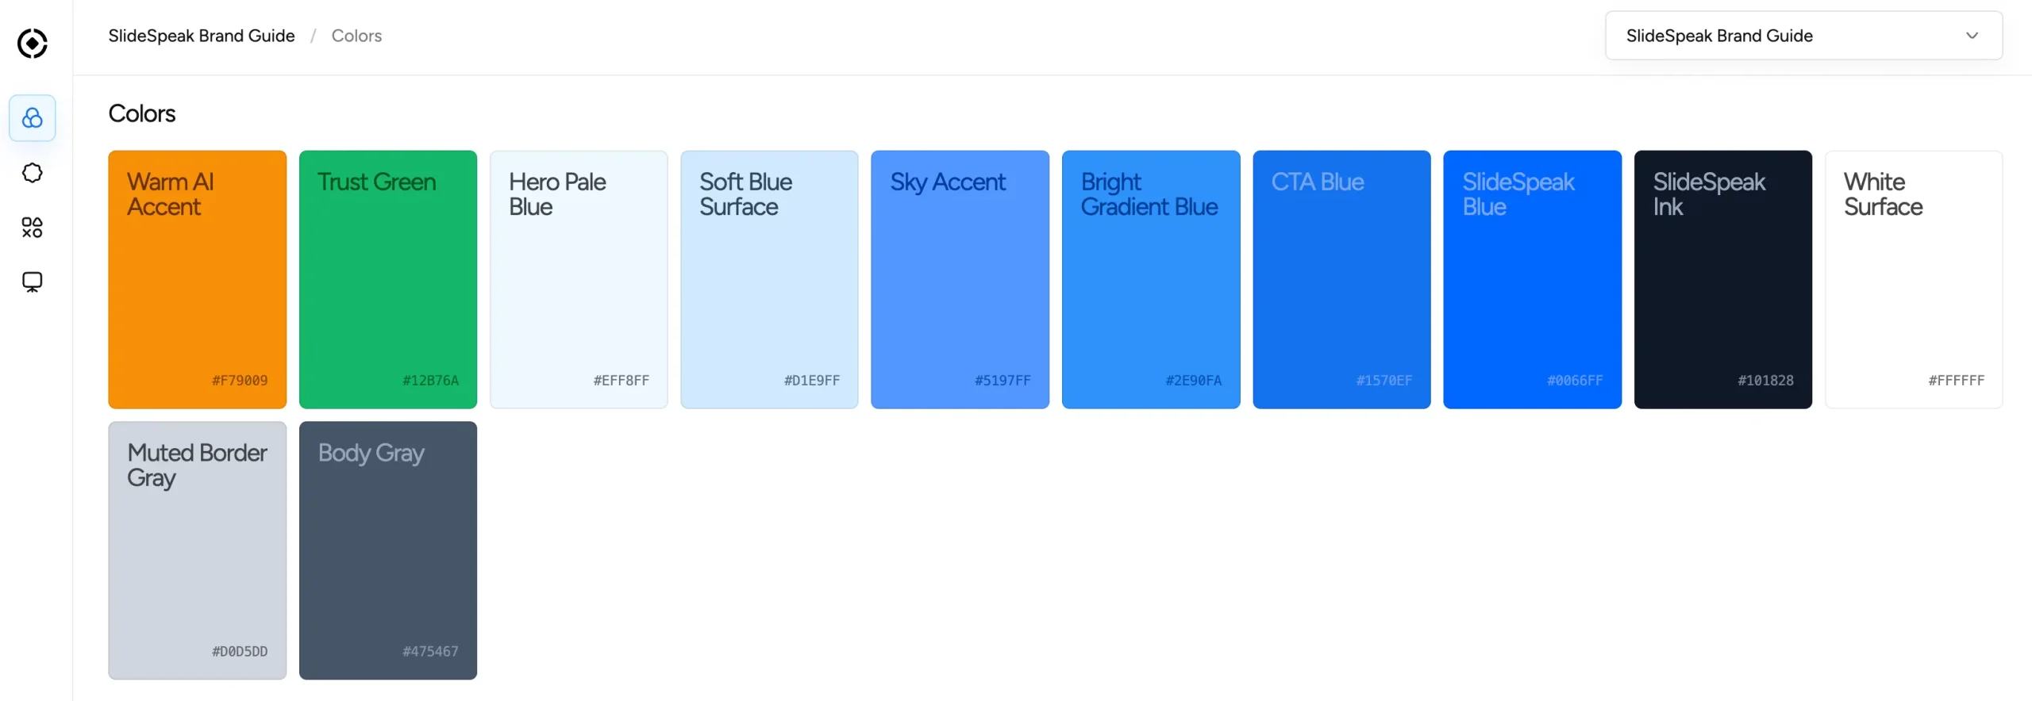Select the Soft Blue Surface swatch

coord(769,280)
